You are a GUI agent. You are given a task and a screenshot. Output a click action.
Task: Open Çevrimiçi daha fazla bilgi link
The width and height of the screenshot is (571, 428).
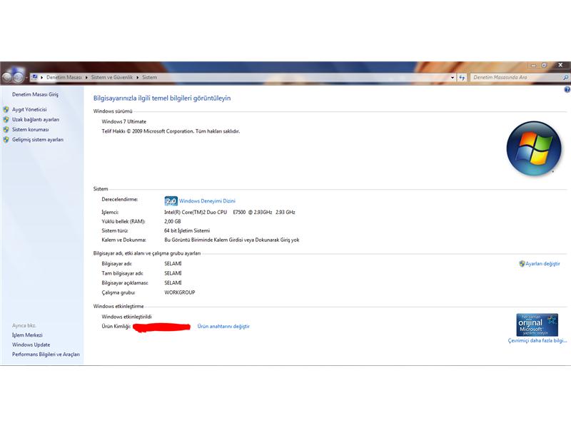tap(537, 341)
